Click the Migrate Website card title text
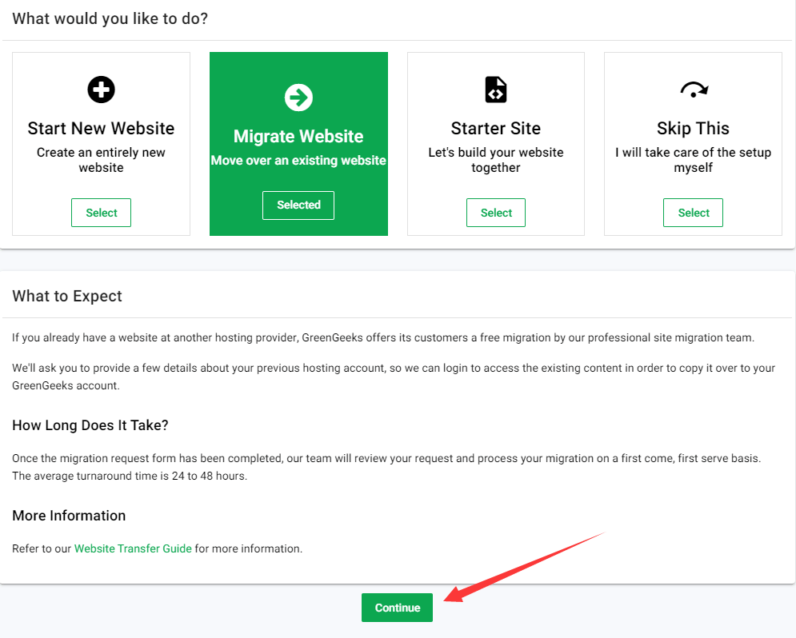 (298, 136)
